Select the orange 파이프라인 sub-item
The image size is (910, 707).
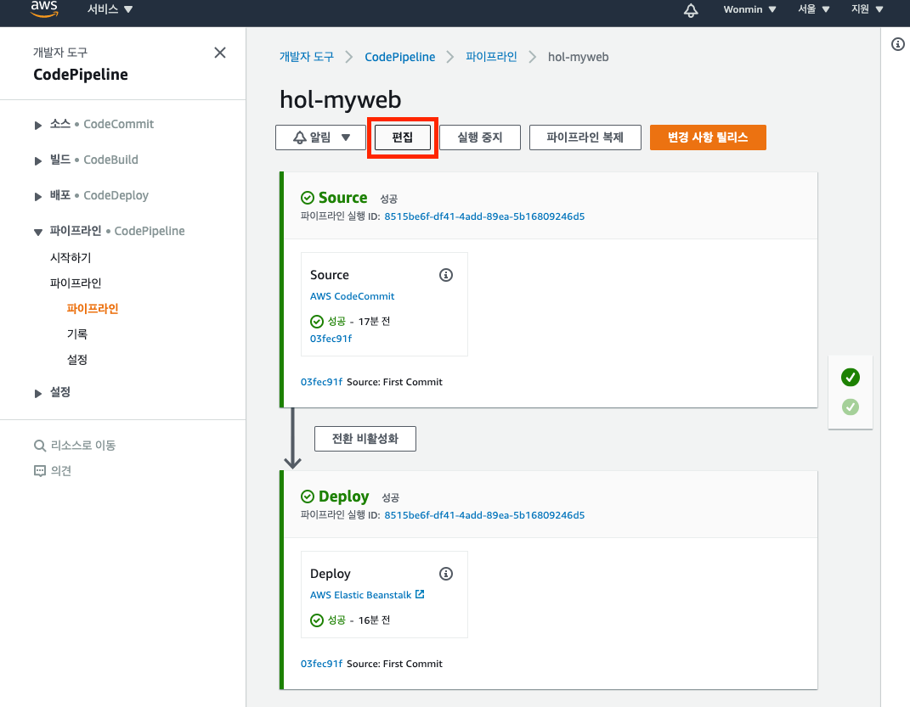[93, 308]
